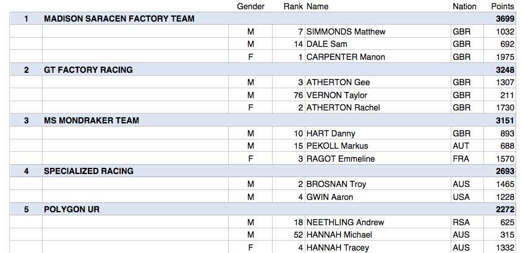The height and width of the screenshot is (253, 523).
Task: Click PEKOLL Markus's AUT nation cell
Action: (x=461, y=146)
